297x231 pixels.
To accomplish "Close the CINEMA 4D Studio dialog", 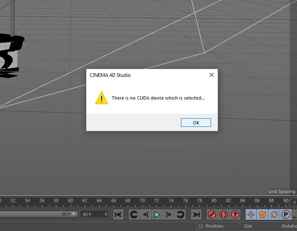I will (x=212, y=75).
